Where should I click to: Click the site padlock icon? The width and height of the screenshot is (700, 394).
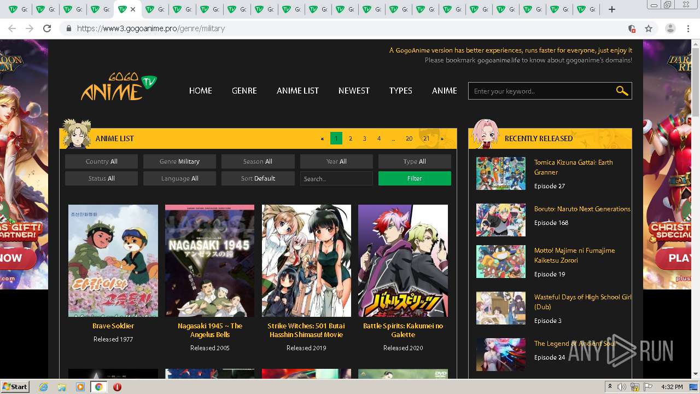pyautogui.click(x=68, y=28)
